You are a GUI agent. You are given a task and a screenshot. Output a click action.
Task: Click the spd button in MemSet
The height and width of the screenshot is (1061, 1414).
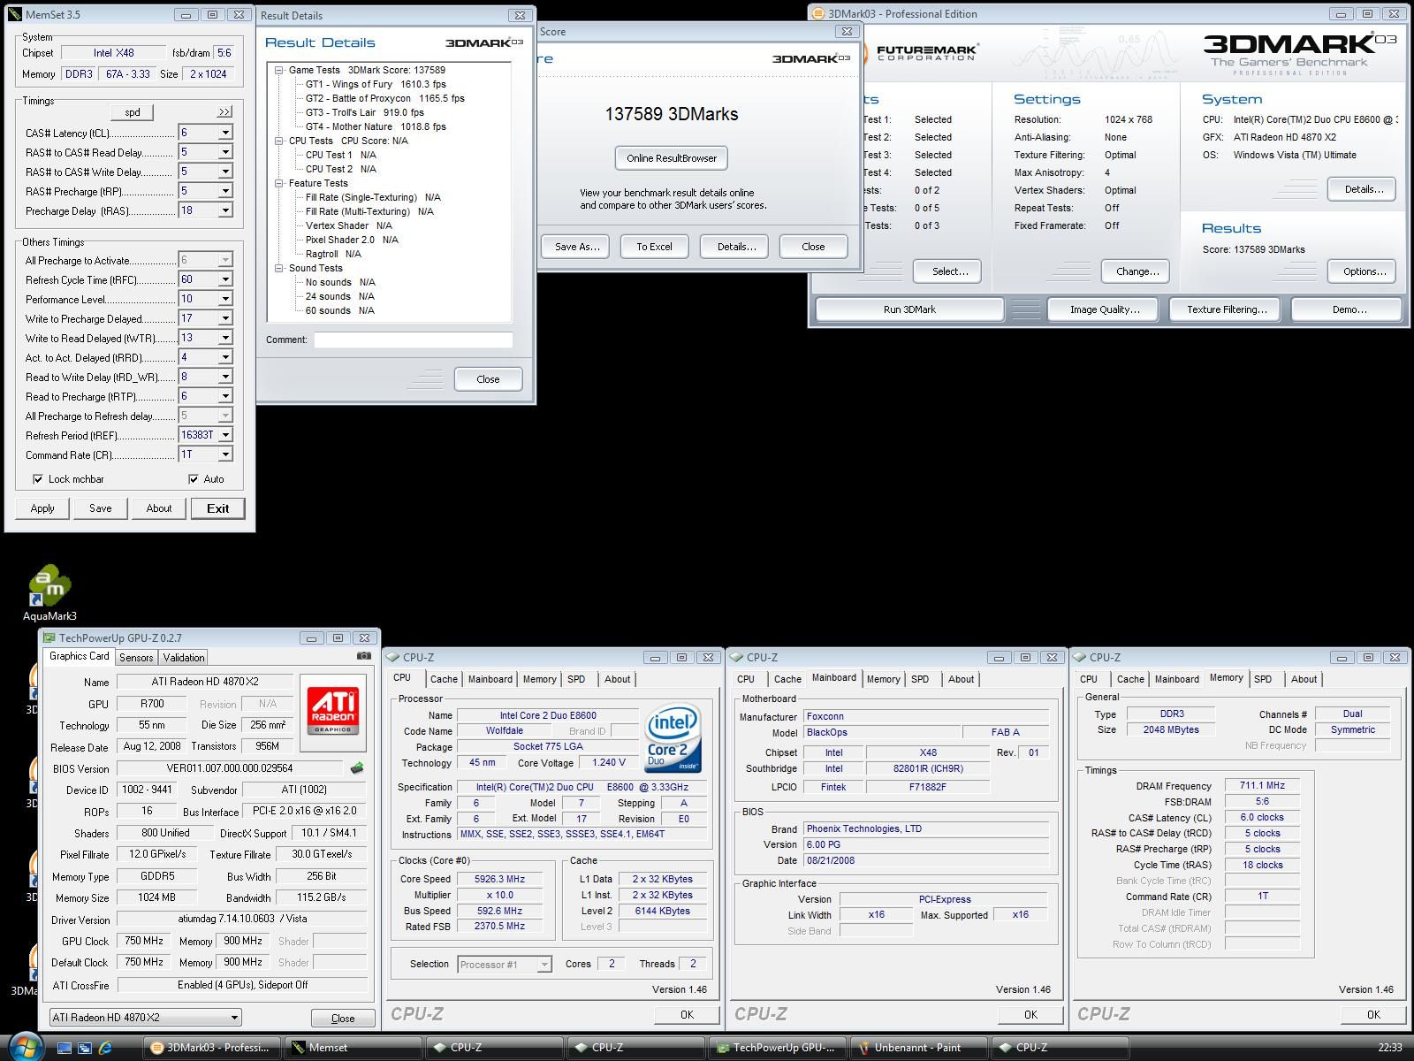pyautogui.click(x=133, y=112)
